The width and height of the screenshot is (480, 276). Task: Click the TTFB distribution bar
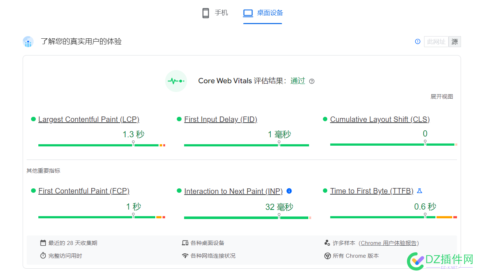[393, 217]
